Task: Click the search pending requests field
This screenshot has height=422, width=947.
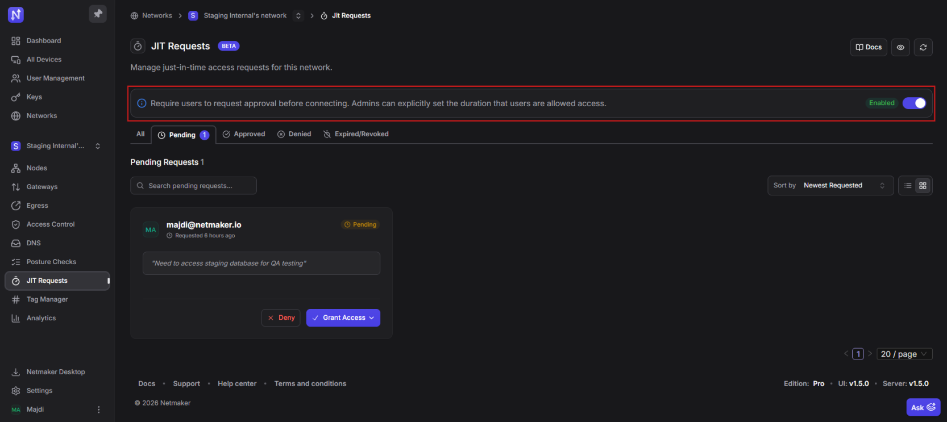Action: pos(193,186)
